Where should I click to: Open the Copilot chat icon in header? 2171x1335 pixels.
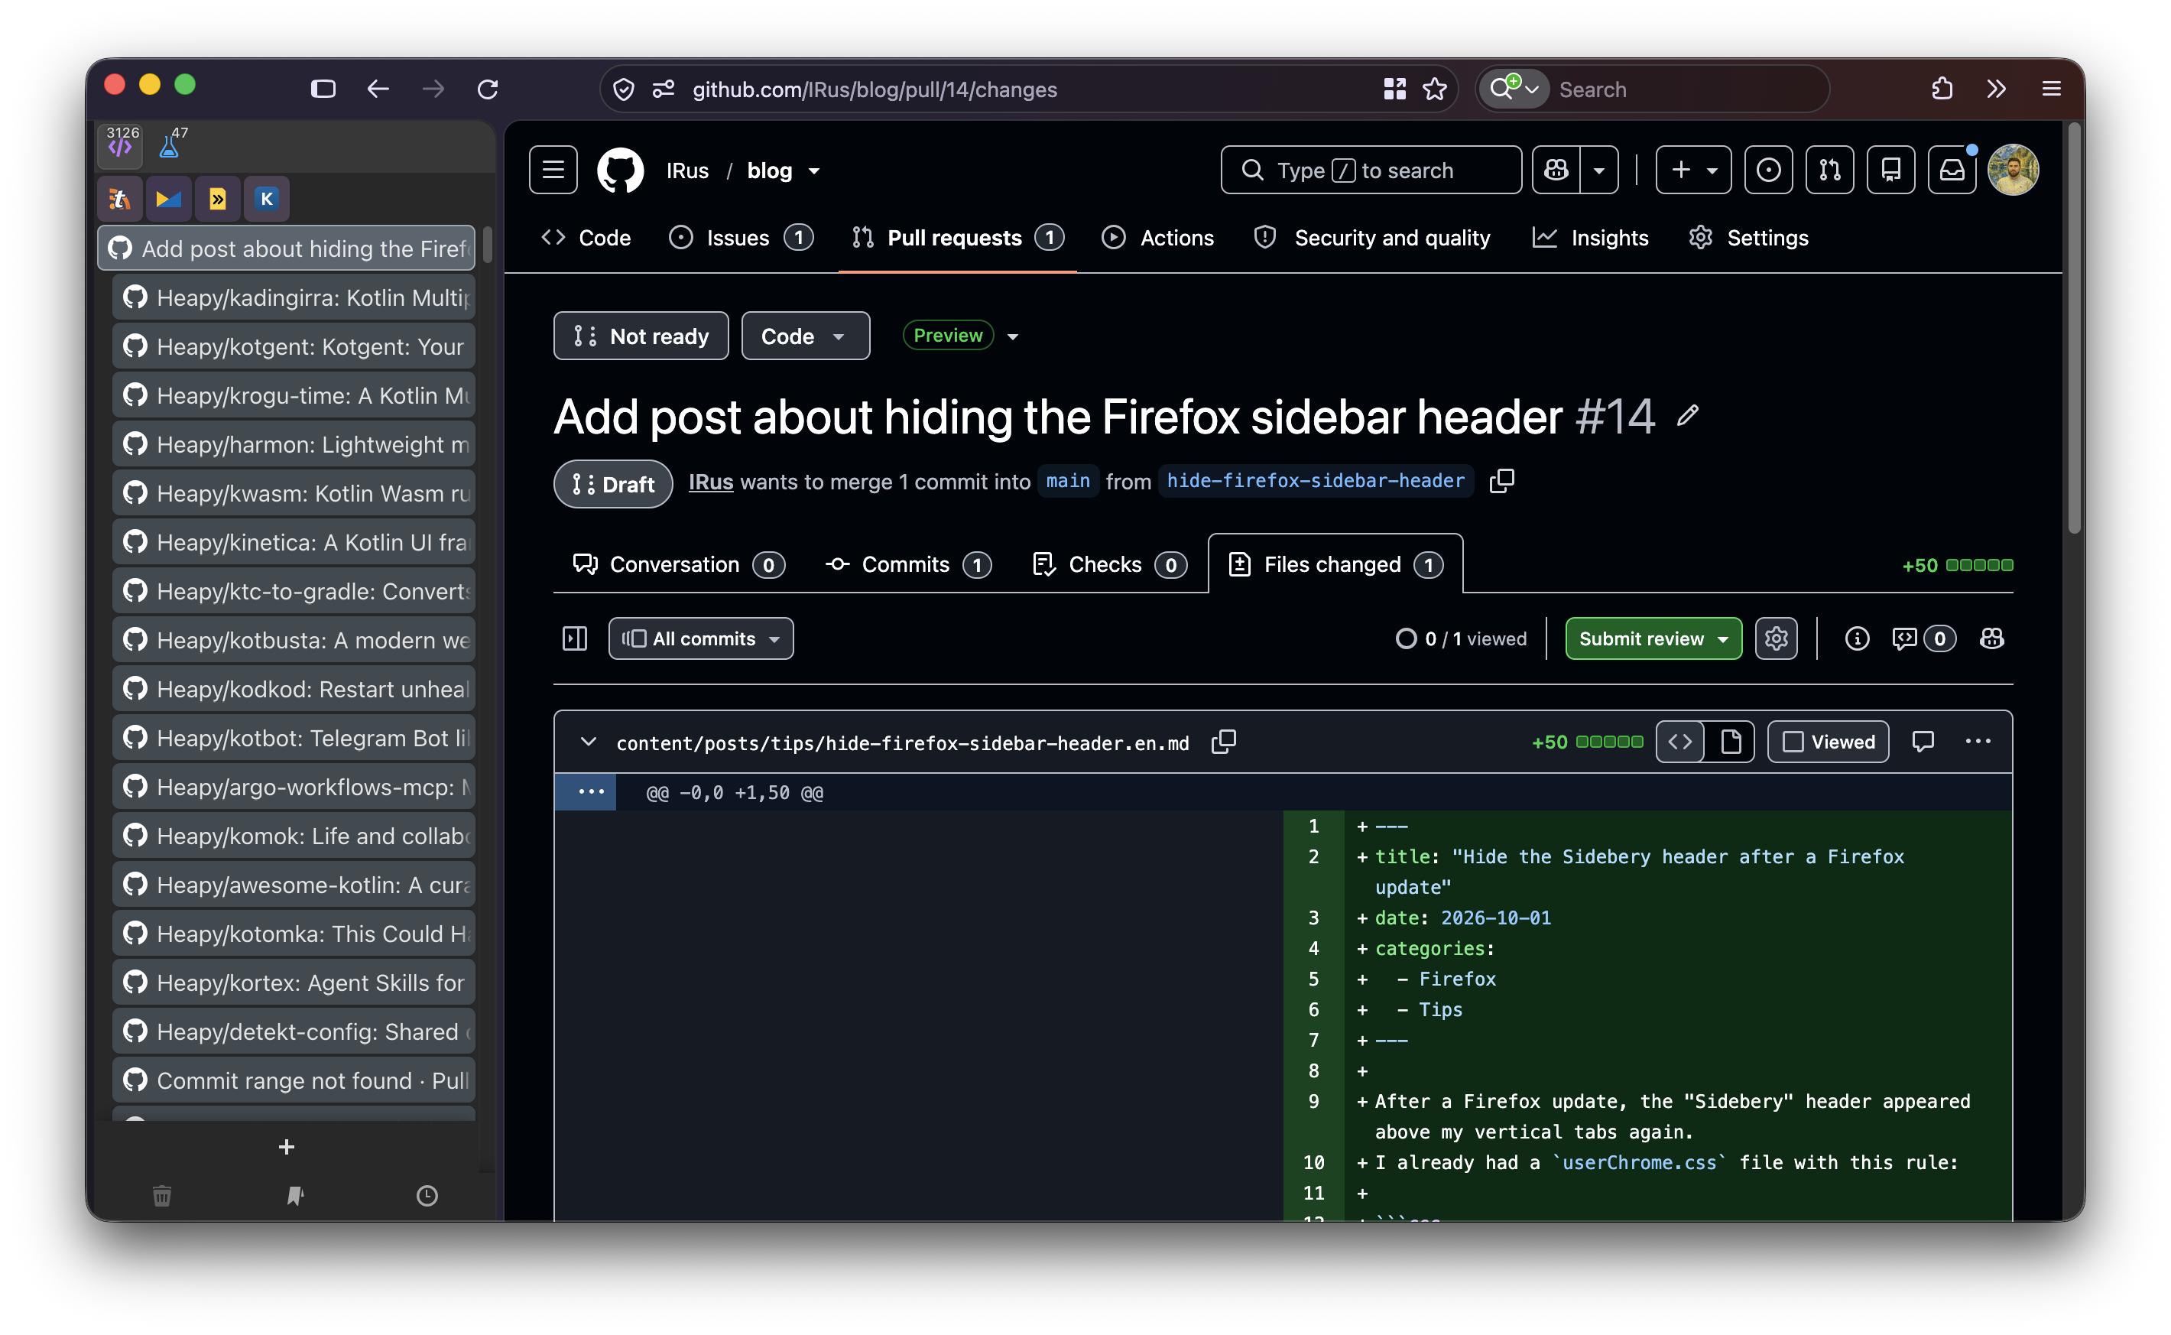point(1556,170)
